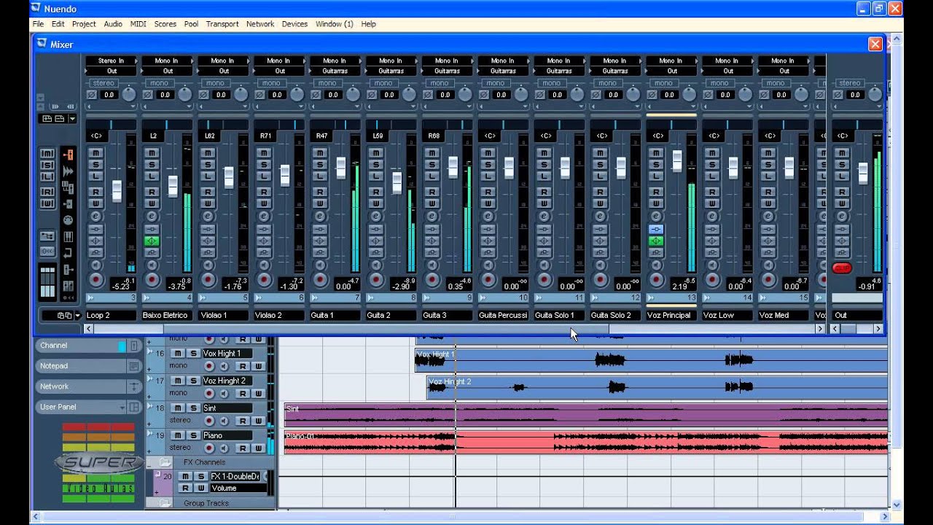This screenshot has height=525, width=933.
Task: Click the Loop 2 volume fader handle
Action: tap(117, 191)
